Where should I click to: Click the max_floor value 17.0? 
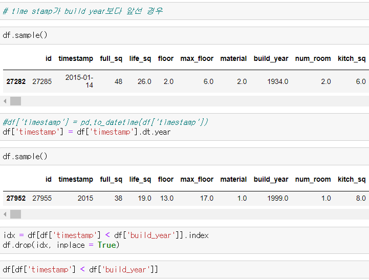click(207, 198)
